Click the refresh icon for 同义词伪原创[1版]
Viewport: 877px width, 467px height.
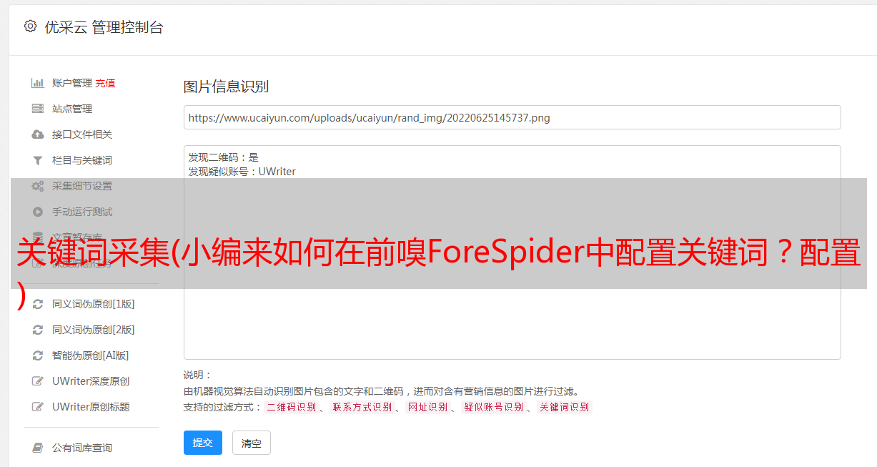pos(38,304)
